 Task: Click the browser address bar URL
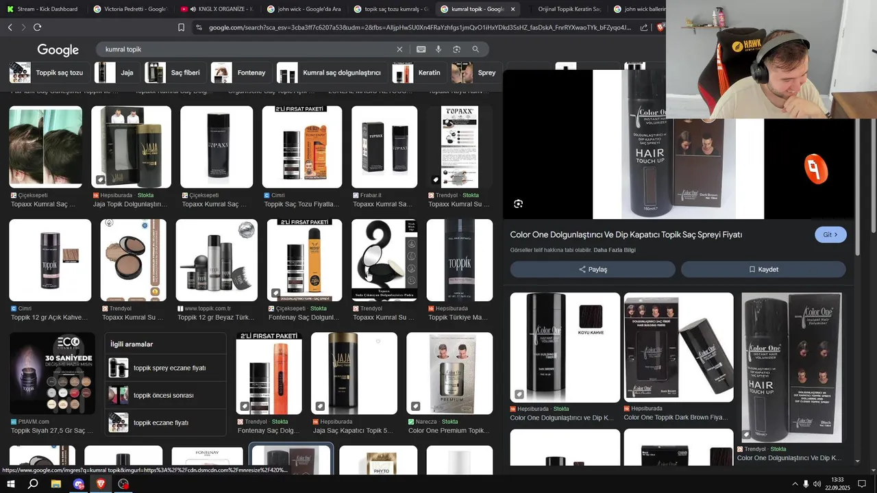tap(420, 27)
